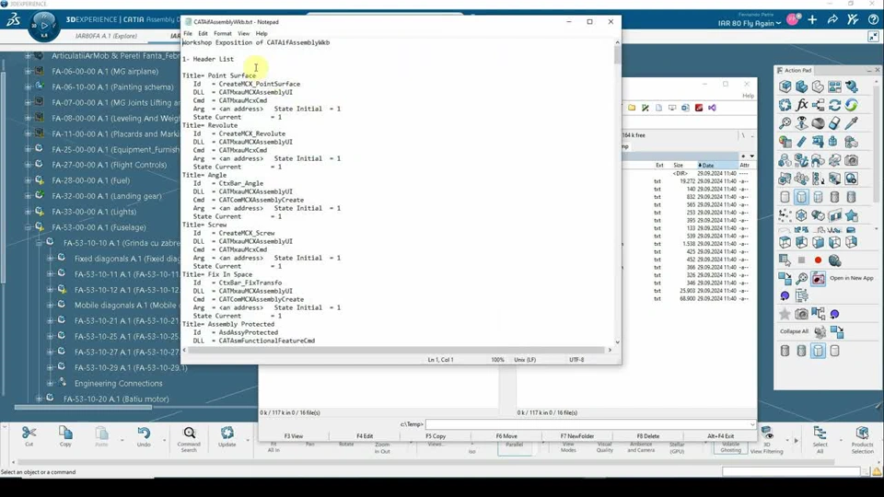Click the Size column header in file manager
884x497 pixels.
[679, 165]
